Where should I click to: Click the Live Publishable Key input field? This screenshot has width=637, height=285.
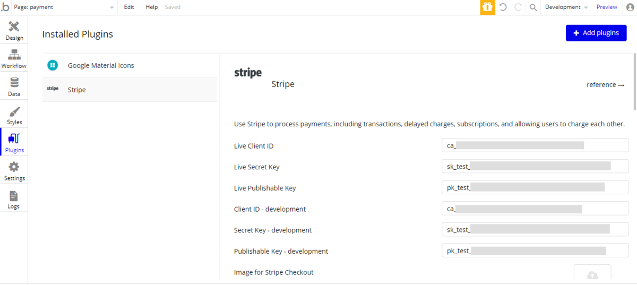click(x=535, y=187)
